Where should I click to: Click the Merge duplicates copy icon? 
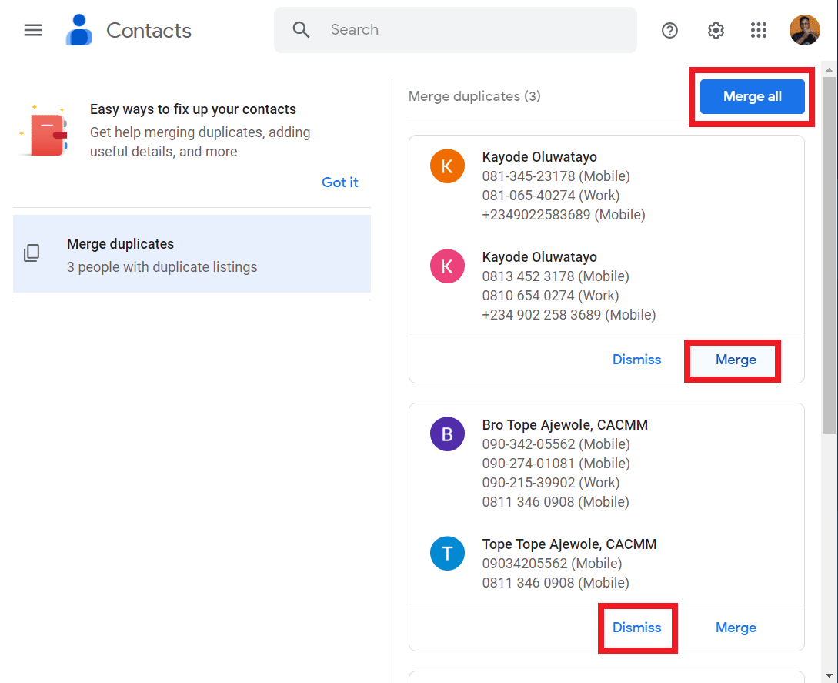pyautogui.click(x=32, y=253)
